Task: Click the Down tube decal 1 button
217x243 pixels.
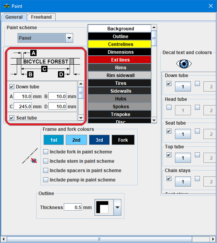Action: tap(183, 86)
